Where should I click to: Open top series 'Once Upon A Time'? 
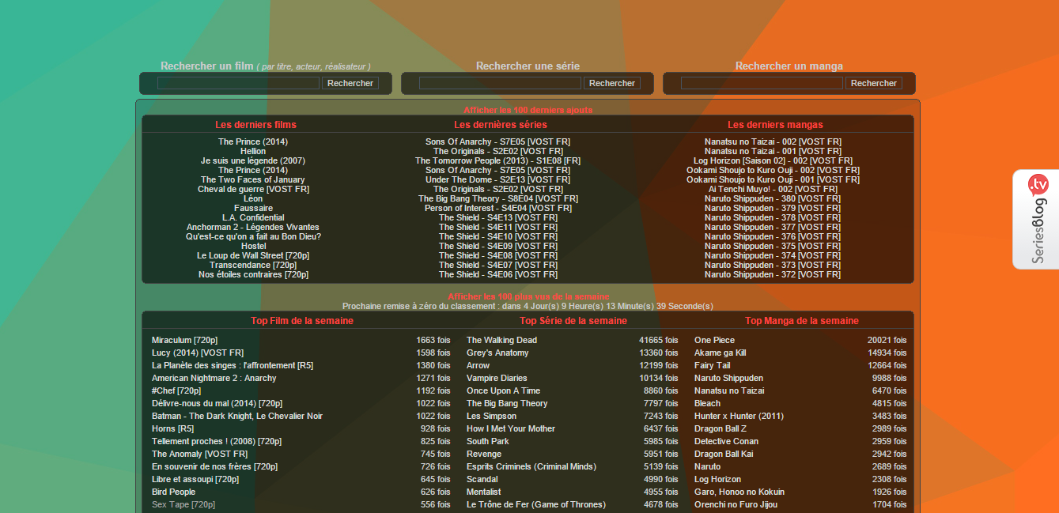tap(503, 390)
